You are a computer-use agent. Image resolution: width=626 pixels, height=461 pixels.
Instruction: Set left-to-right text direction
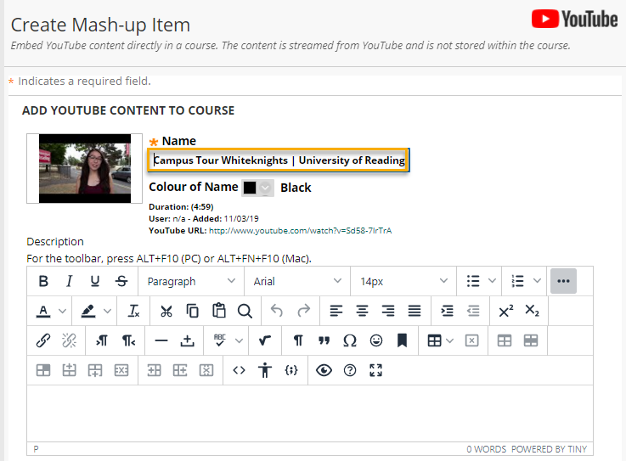102,340
